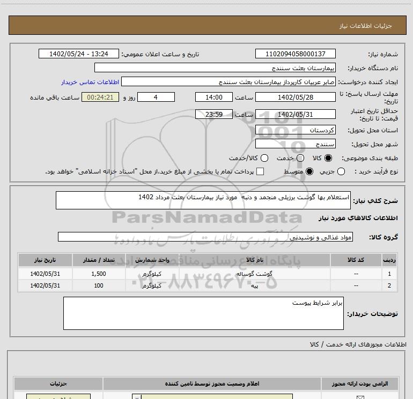
Task: Choose the کالا/خدمت radio option
Action: (263, 159)
